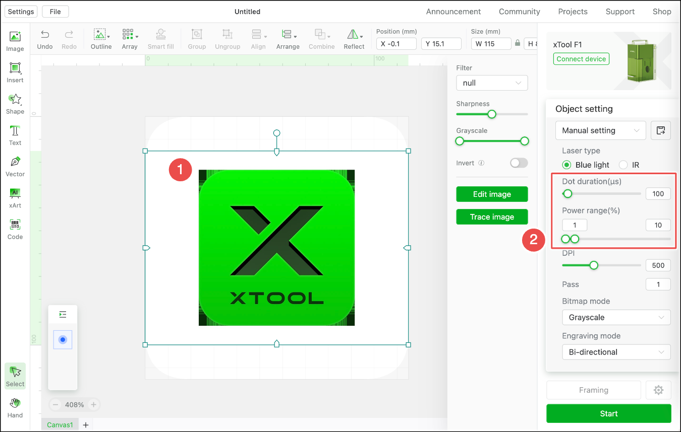The image size is (681, 432).
Task: Switch to the Canvas1 tab
Action: (x=60, y=425)
